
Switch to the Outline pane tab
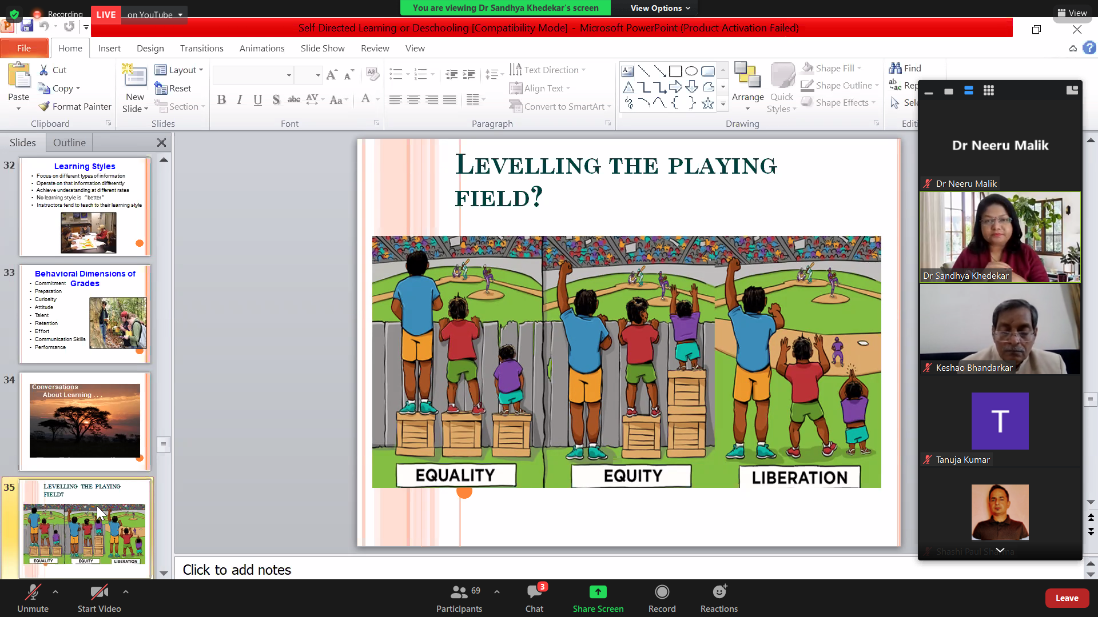69,142
